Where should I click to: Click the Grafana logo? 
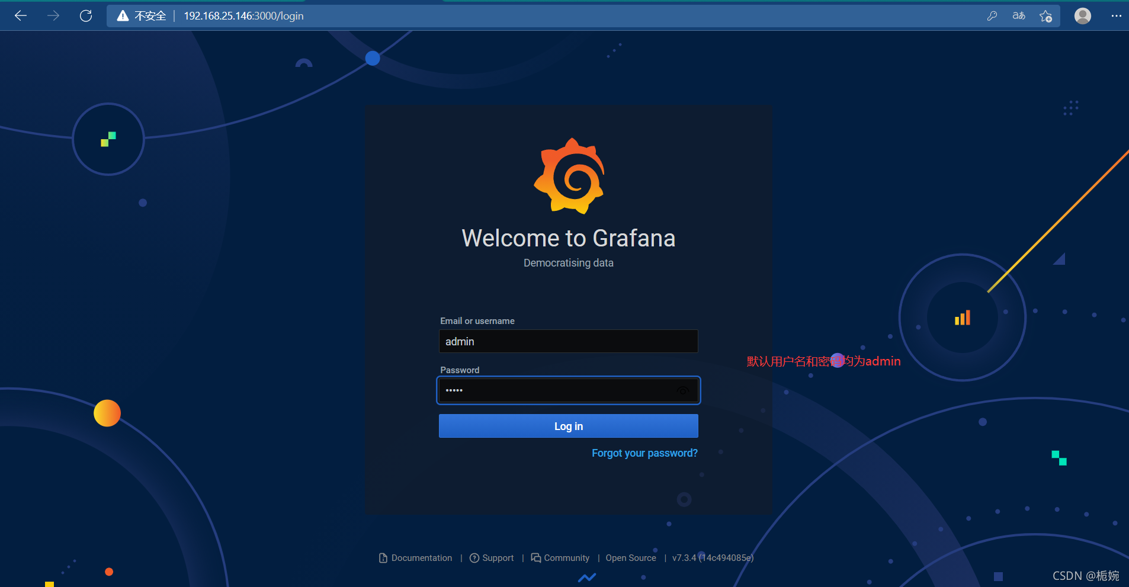click(569, 176)
